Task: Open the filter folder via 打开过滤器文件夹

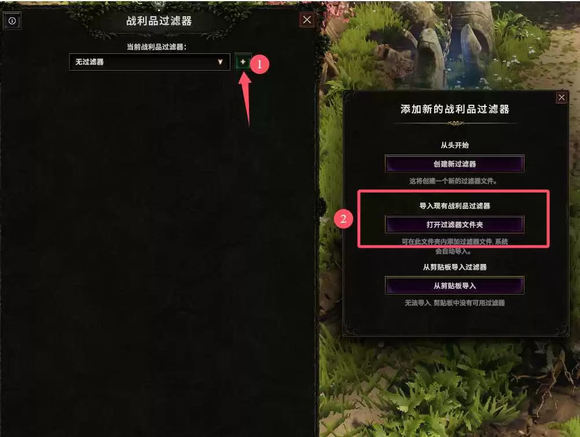Action: coord(454,225)
